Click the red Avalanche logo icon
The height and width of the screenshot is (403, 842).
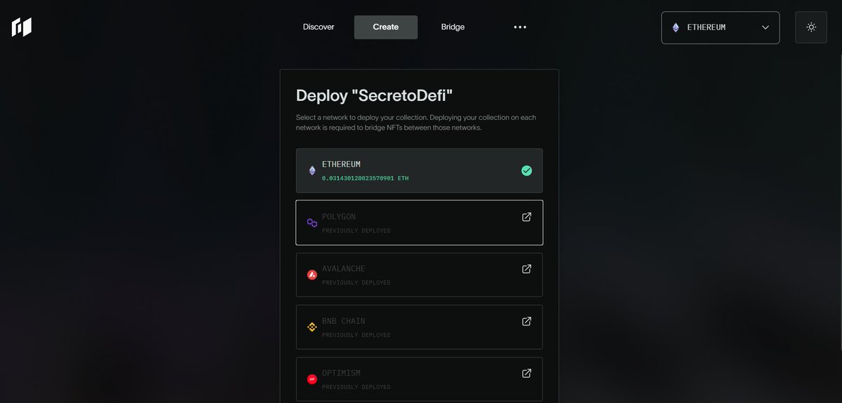point(312,275)
